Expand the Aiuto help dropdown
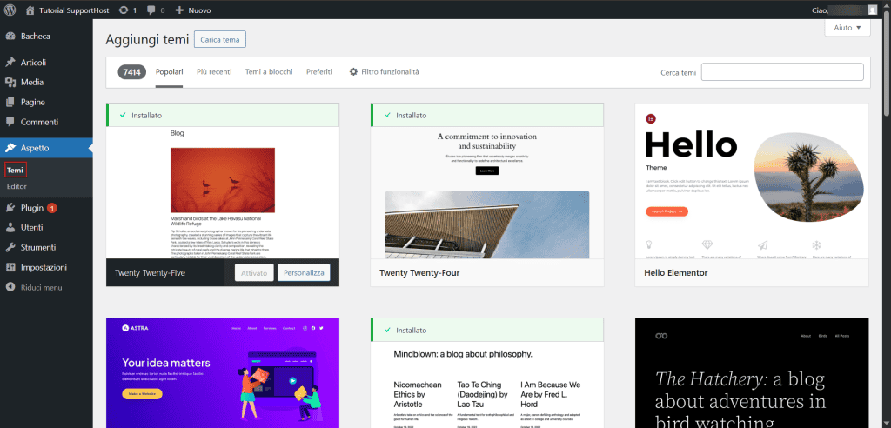This screenshot has height=428, width=891. (x=847, y=27)
